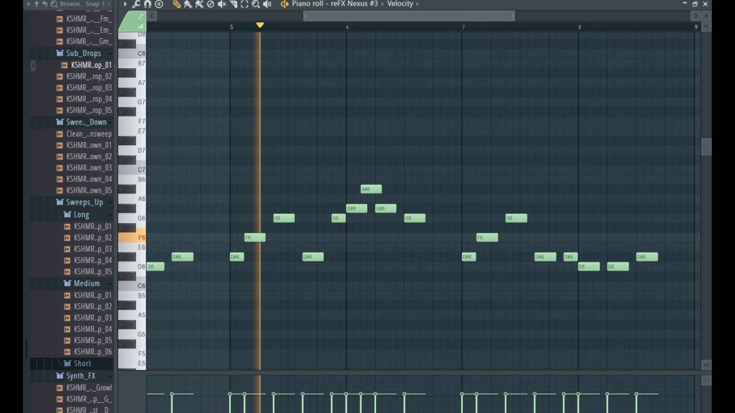Click the orange speaker icon before Piano roll title
735x413 pixels.
(x=284, y=4)
